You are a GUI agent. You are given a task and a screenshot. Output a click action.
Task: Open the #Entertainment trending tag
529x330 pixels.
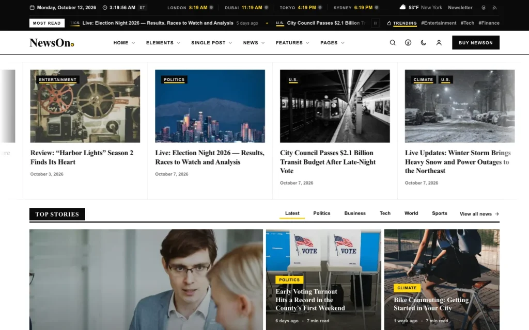439,23
